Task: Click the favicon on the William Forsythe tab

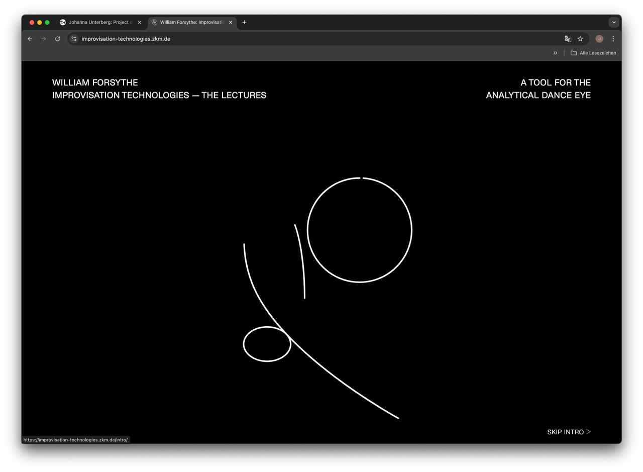Action: (x=154, y=22)
